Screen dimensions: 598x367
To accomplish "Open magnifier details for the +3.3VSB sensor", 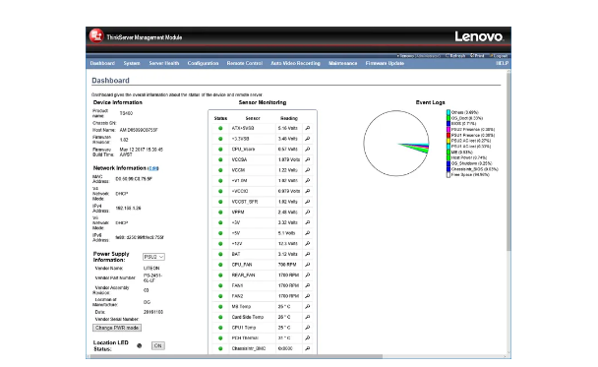I will point(308,139).
